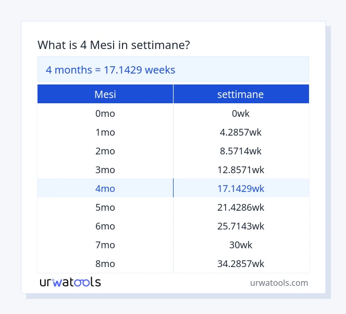The width and height of the screenshot is (346, 314).
Task: Click the 4.2857wk value
Action: click(240, 132)
